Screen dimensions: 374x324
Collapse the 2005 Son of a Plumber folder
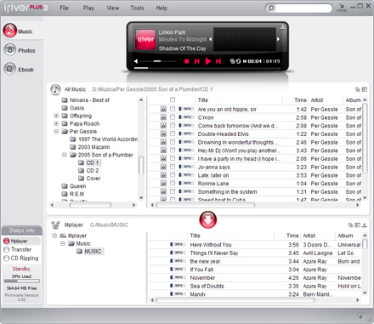65,155
